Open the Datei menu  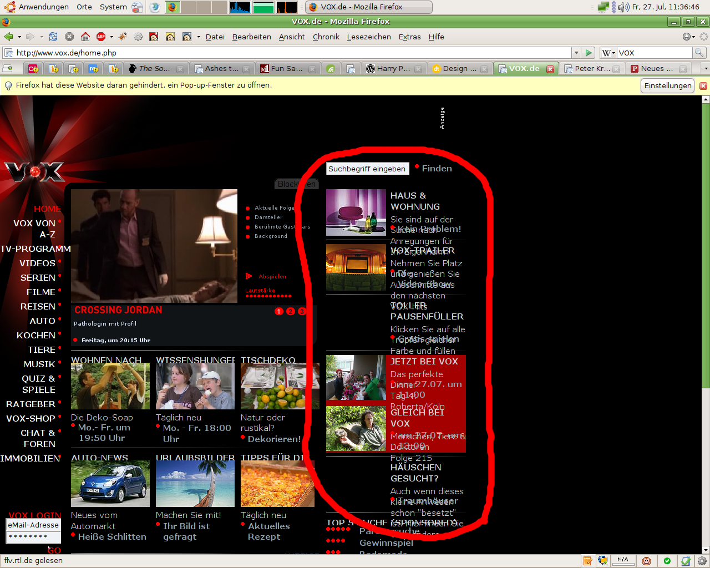[x=215, y=37]
